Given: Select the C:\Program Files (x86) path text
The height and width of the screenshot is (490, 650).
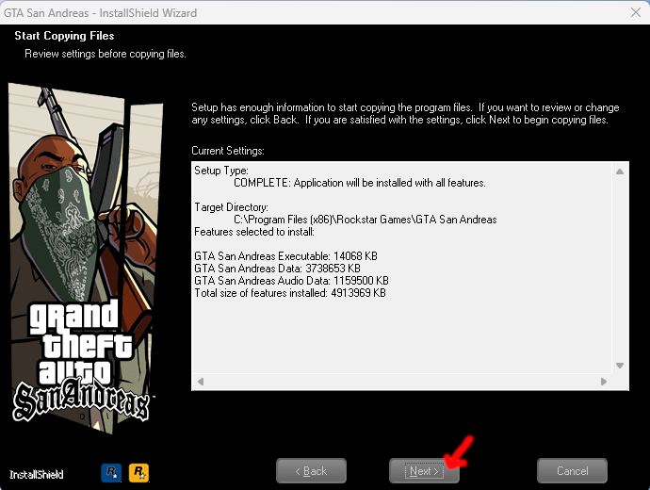Looking at the screenshot, I should tap(366, 220).
